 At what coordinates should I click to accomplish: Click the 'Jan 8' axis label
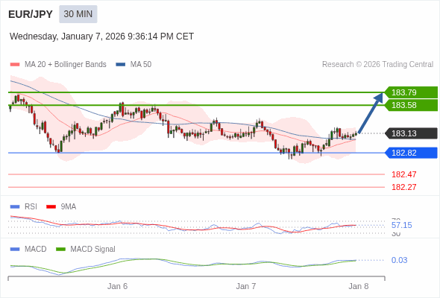[x=359, y=286]
